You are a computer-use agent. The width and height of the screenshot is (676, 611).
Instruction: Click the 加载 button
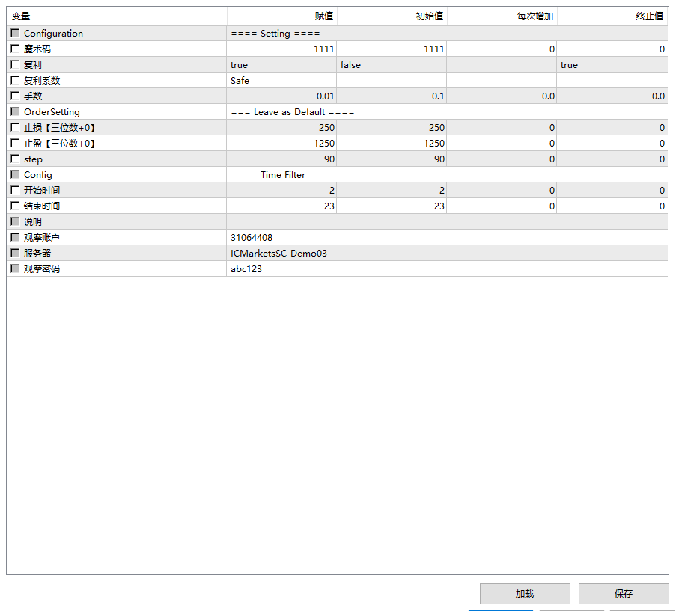(x=523, y=594)
